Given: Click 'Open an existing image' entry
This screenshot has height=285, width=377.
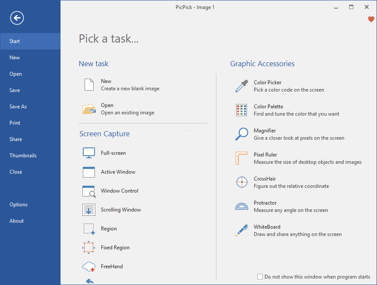Looking at the screenshot, I should [127, 113].
